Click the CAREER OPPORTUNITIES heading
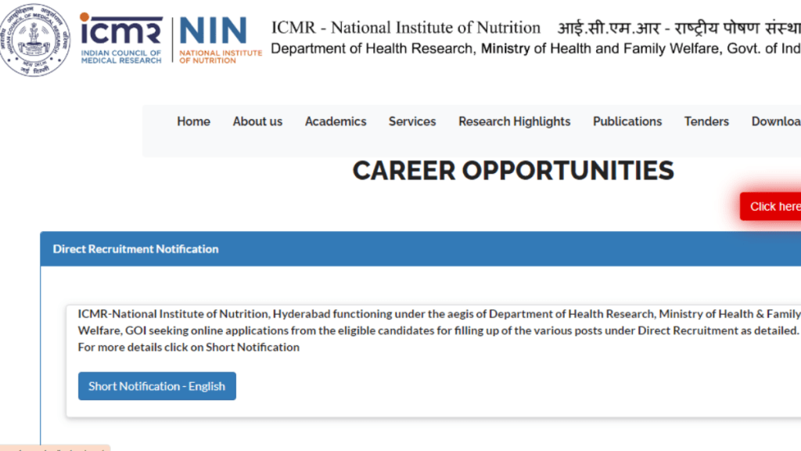801x451 pixels. 512,171
